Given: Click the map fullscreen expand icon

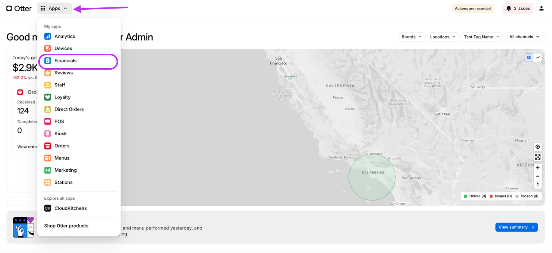Looking at the screenshot, I should pos(538,157).
